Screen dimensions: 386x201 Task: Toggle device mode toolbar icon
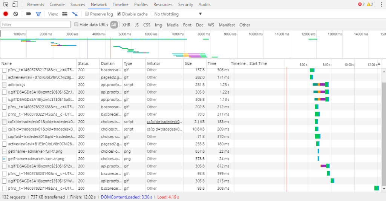coord(15,5)
